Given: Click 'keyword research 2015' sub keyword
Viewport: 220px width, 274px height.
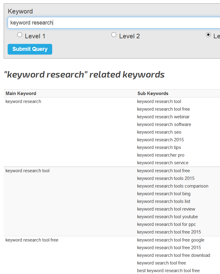Looking at the screenshot, I should 160,140.
